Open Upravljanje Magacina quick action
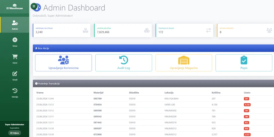 pyautogui.click(x=184, y=63)
